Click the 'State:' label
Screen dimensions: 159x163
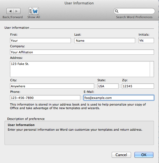[102, 80]
